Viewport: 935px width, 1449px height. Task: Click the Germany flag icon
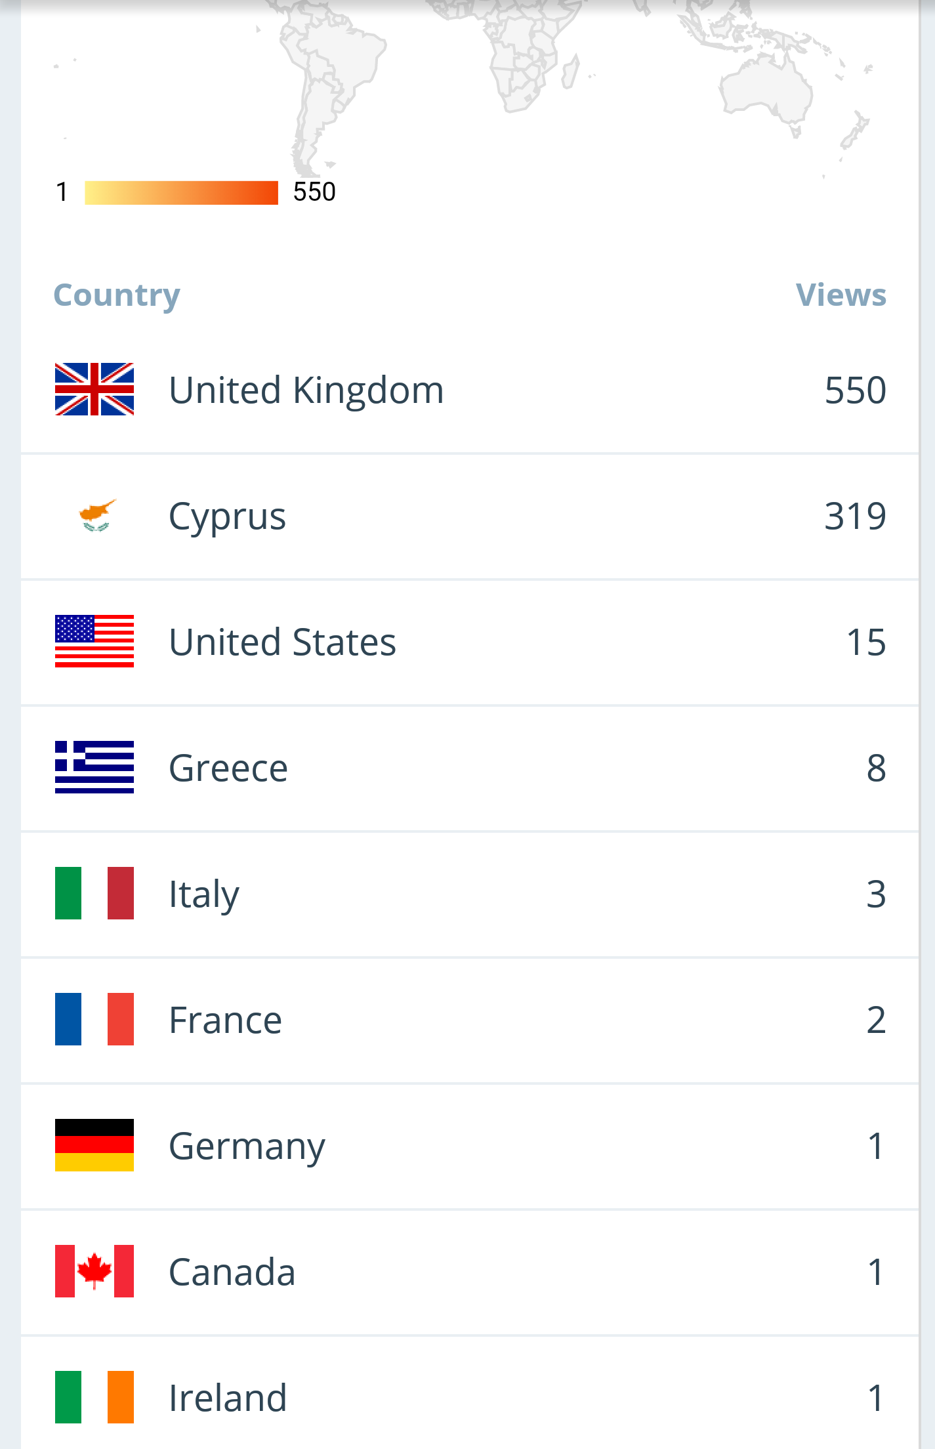pos(94,1145)
